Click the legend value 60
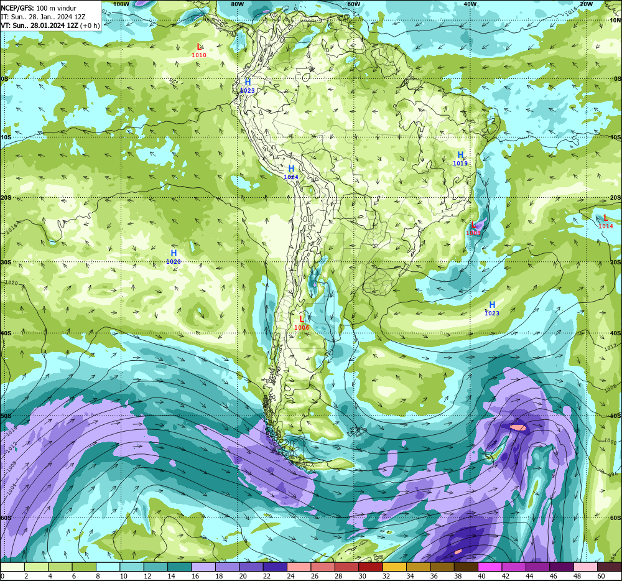 tap(601, 576)
